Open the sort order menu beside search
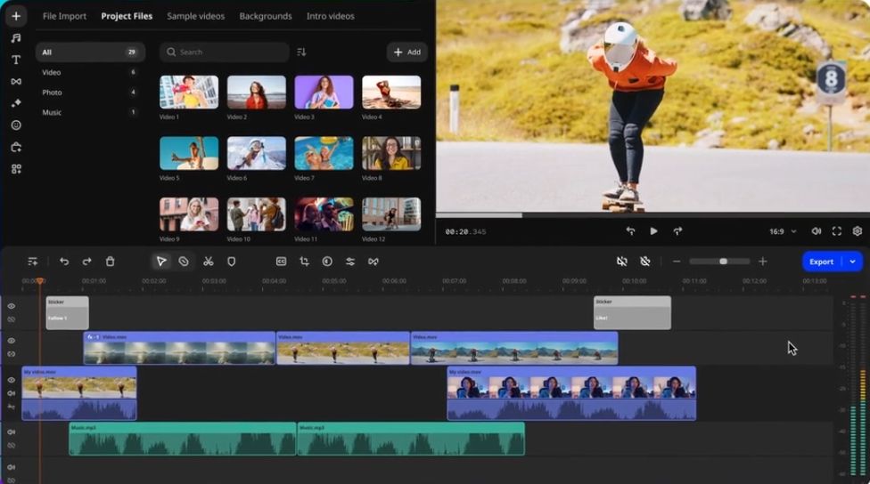The image size is (870, 484). (301, 52)
